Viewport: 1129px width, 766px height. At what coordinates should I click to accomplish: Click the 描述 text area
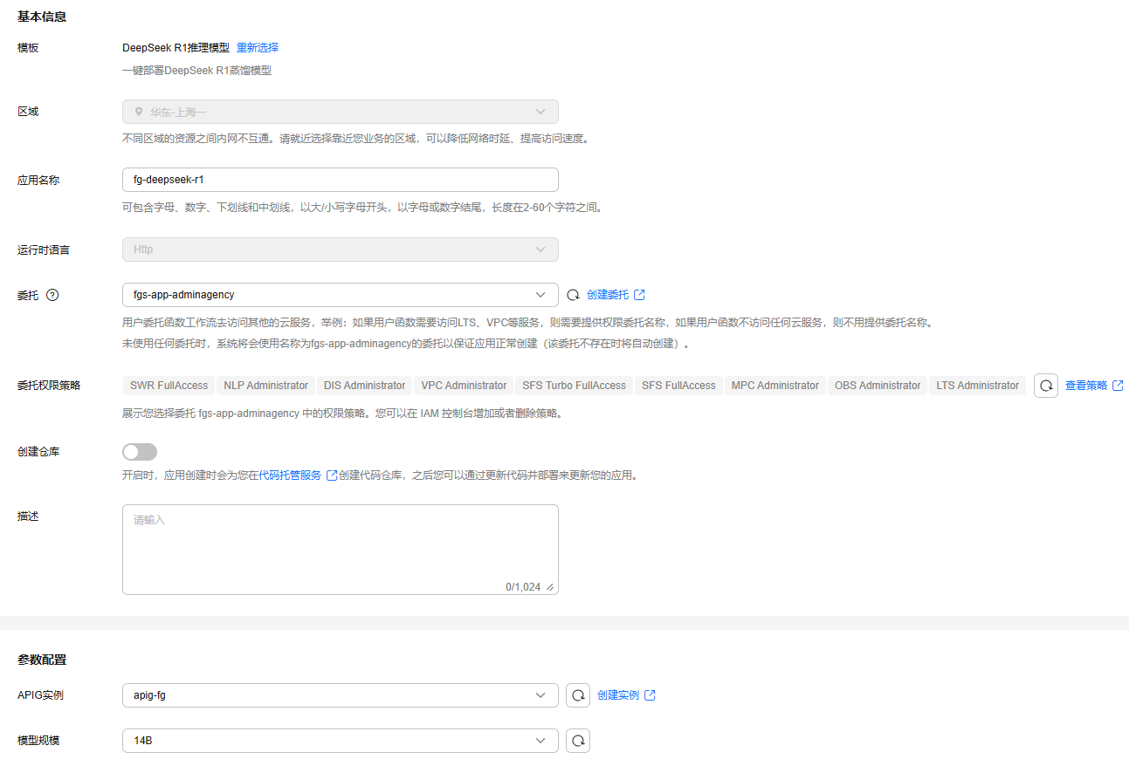tap(341, 550)
